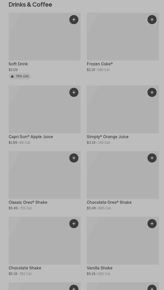Click Vanilla Shake item name
This screenshot has width=164, height=290.
(x=100, y=268)
